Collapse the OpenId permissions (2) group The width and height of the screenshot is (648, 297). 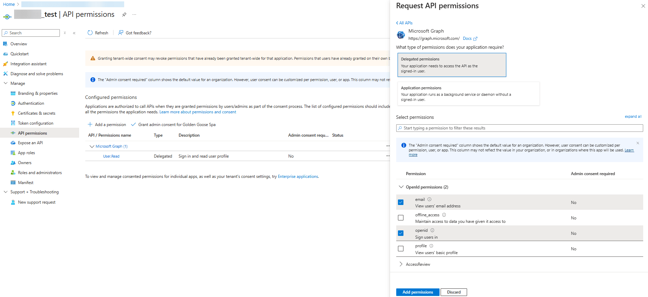[401, 187]
